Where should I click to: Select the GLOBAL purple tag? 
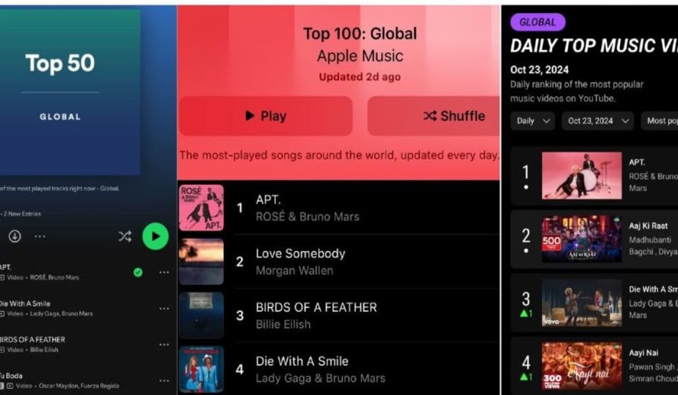coord(537,23)
